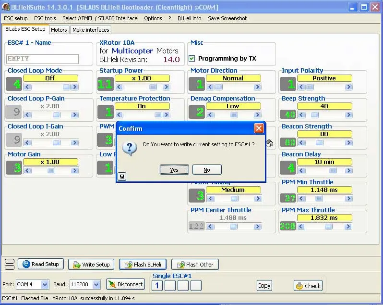
Task: Open the Make interfaces tab
Action: (x=91, y=30)
